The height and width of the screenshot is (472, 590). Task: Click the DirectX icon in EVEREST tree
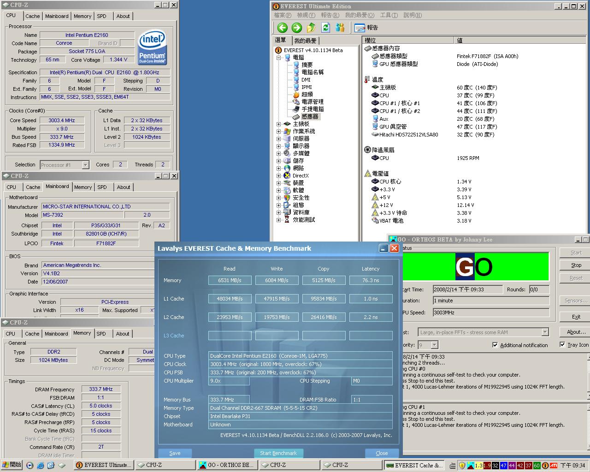point(287,176)
